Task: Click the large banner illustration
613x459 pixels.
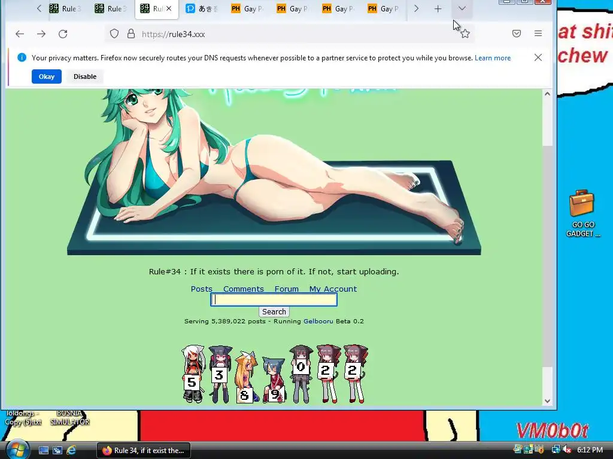Action: click(x=274, y=172)
